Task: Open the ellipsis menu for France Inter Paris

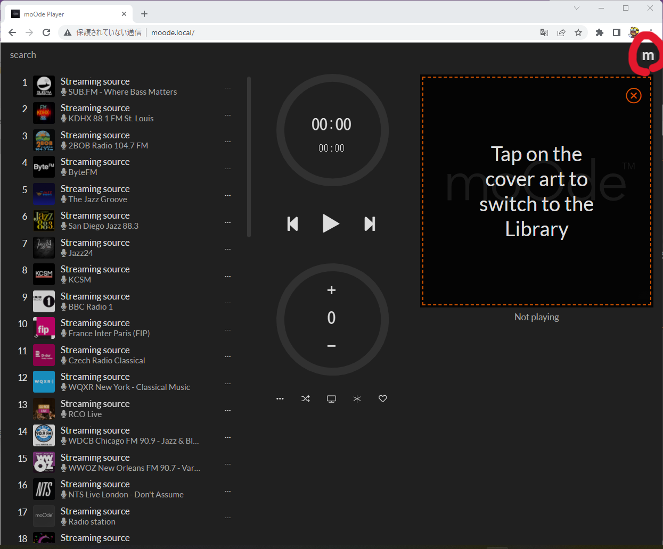Action: click(227, 330)
